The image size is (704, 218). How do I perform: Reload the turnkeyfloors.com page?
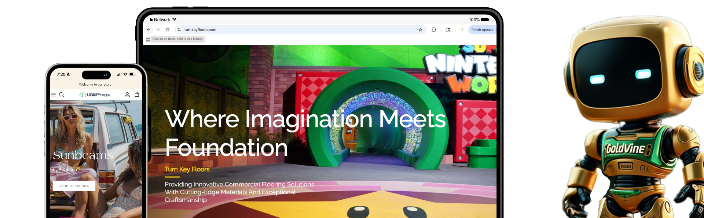click(168, 30)
